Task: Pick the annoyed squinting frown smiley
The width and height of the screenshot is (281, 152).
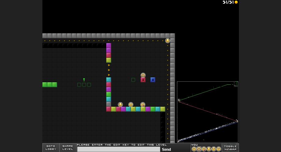Action: point(214,149)
